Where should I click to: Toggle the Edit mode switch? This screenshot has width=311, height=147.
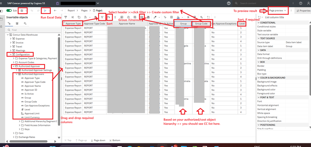click(x=9, y=11)
